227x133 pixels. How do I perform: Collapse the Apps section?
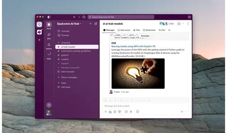click(59, 83)
